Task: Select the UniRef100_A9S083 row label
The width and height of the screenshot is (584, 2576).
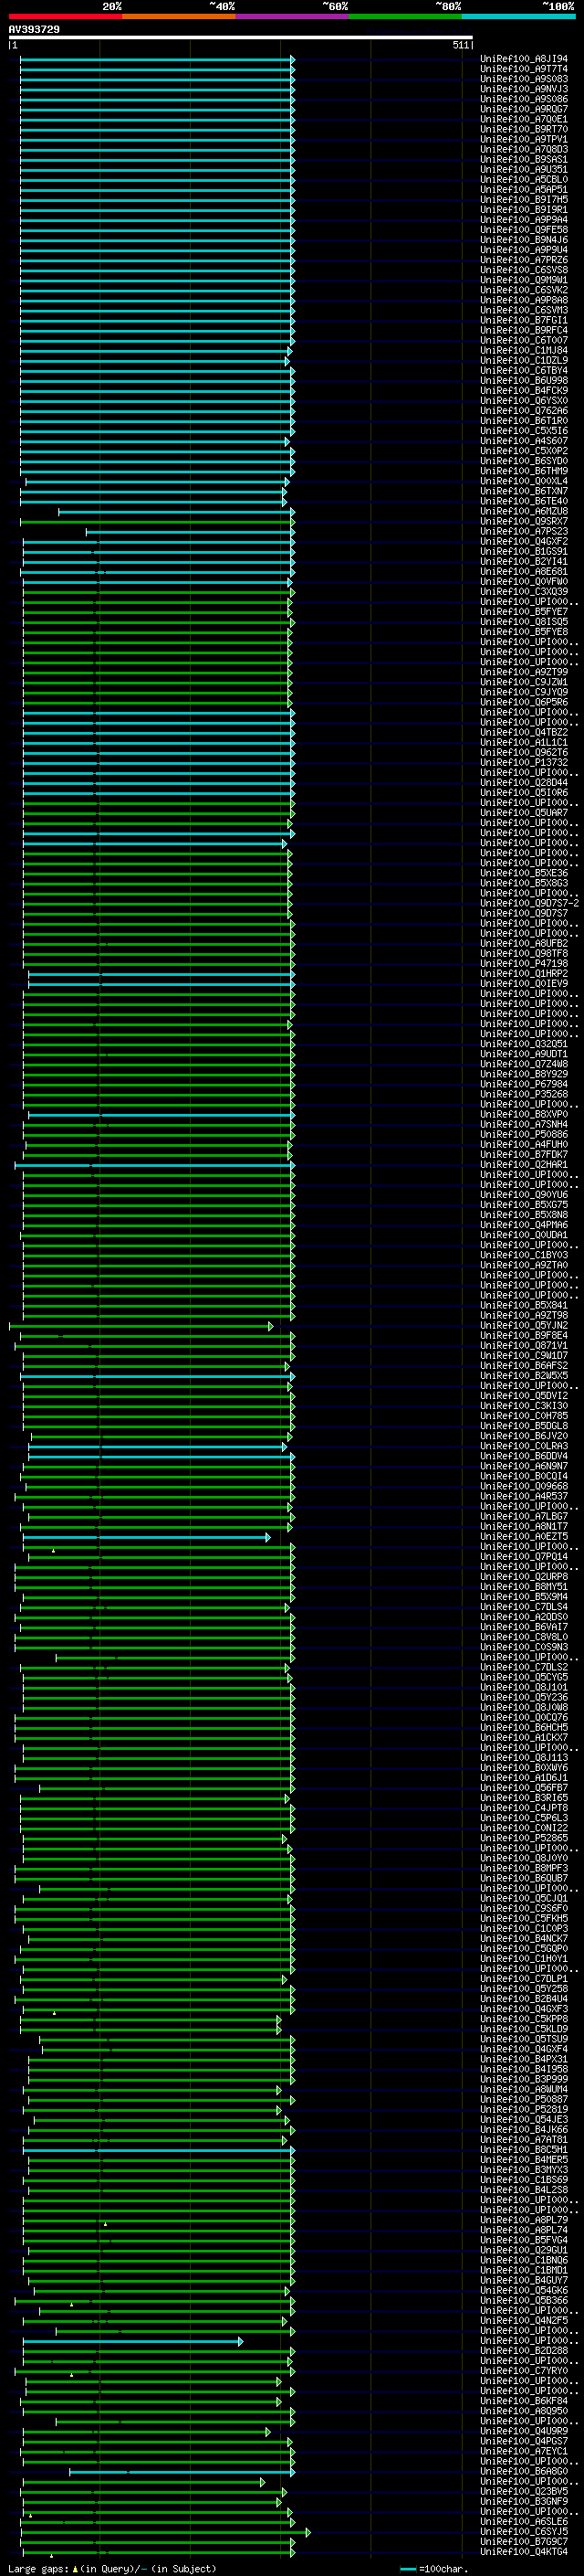Action: [x=524, y=79]
